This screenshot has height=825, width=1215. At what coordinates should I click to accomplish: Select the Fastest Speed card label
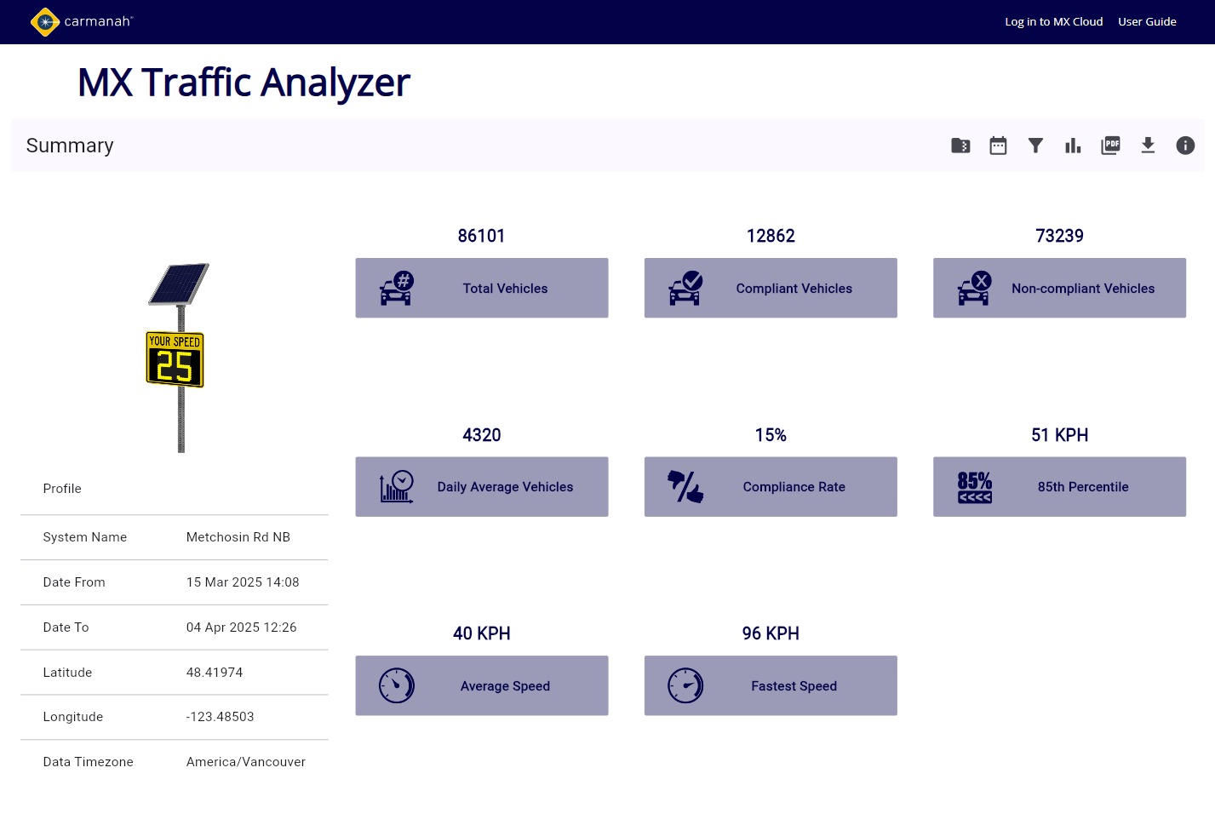[x=794, y=686]
